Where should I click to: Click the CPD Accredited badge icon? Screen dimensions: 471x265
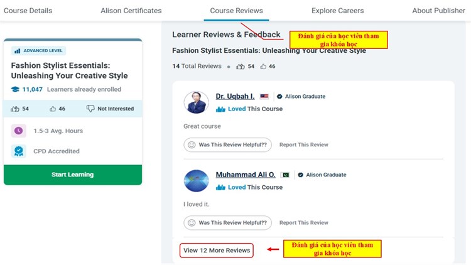[x=18, y=151]
